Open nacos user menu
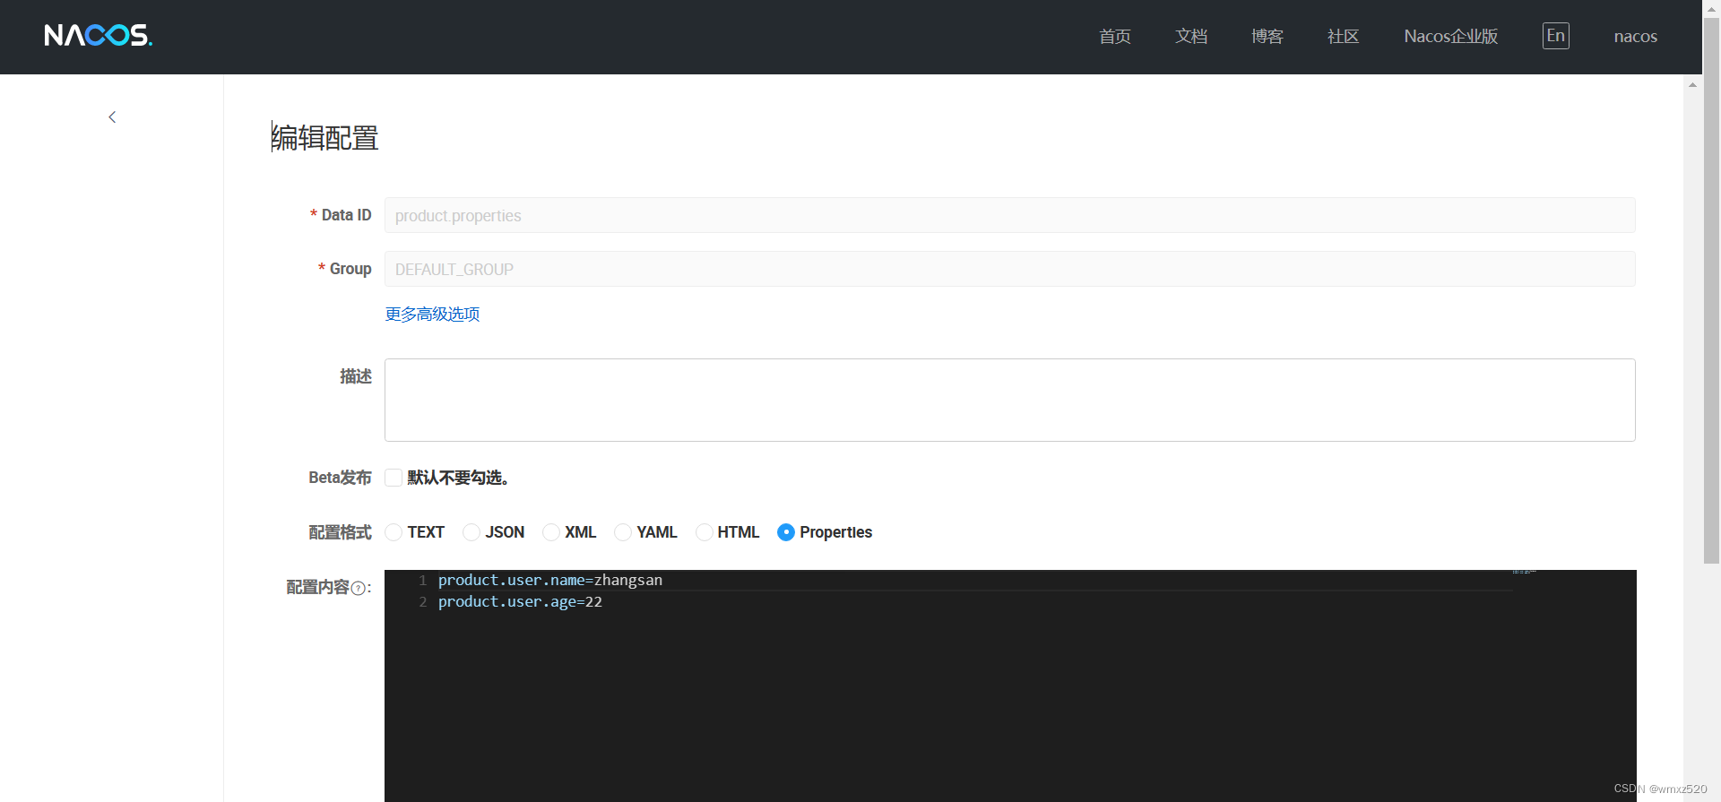1721x802 pixels. 1636,37
